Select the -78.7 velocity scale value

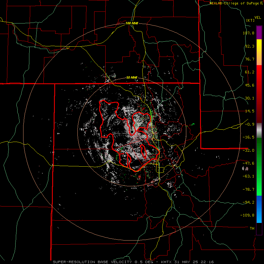coord(248,189)
